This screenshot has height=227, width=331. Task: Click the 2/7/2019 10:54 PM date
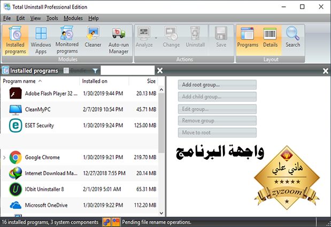pyautogui.click(x=103, y=109)
